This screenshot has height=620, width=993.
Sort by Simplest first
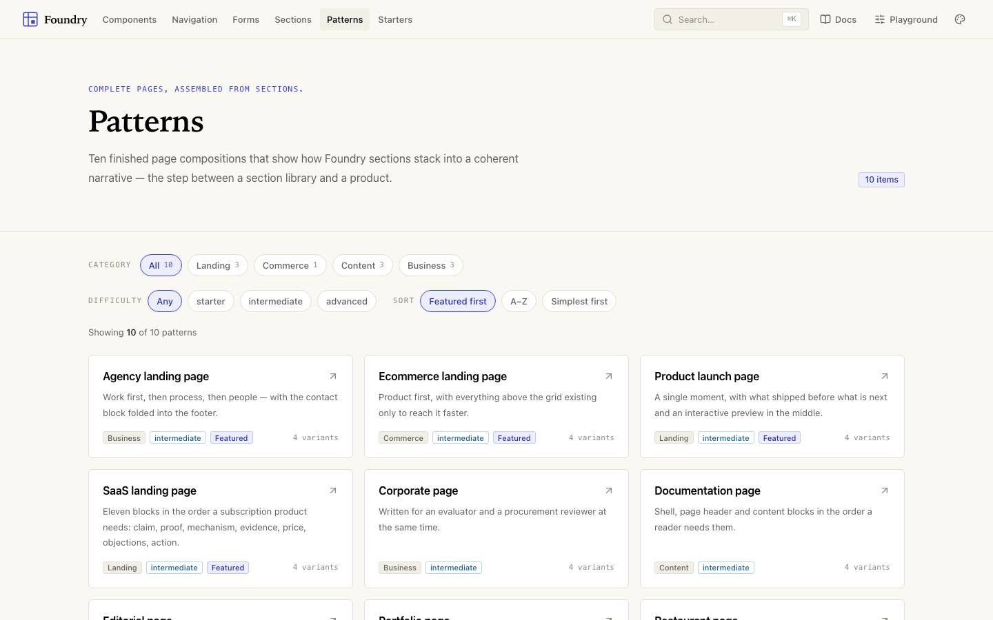coord(579,301)
